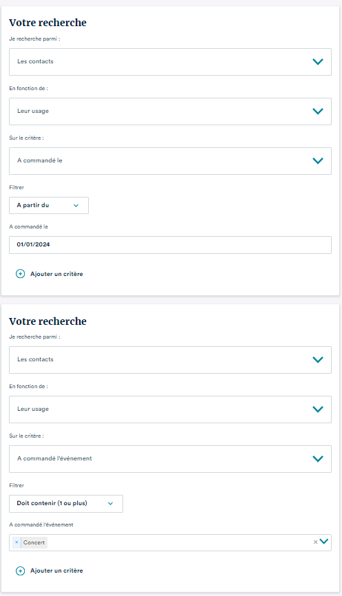The width and height of the screenshot is (342, 596).
Task: Click Ajouter un critère text in top panel
Action: [56, 274]
